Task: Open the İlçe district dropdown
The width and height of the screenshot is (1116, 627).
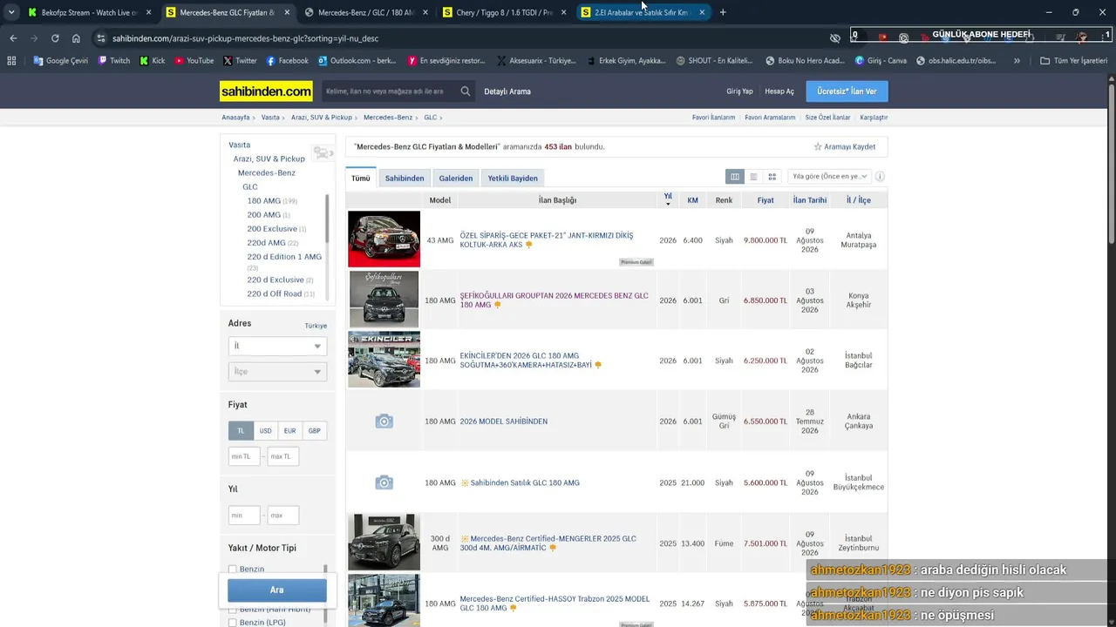Action: click(277, 372)
